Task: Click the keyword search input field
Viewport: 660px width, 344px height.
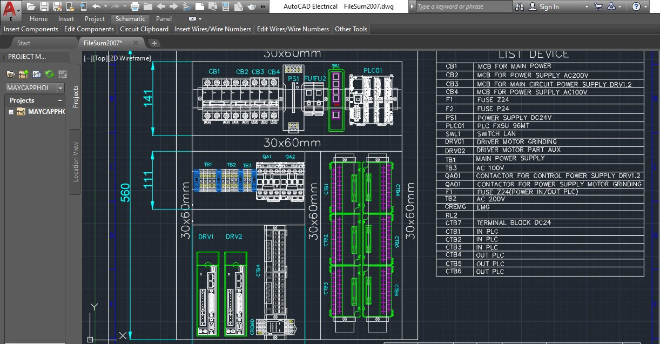Action: 463,6
